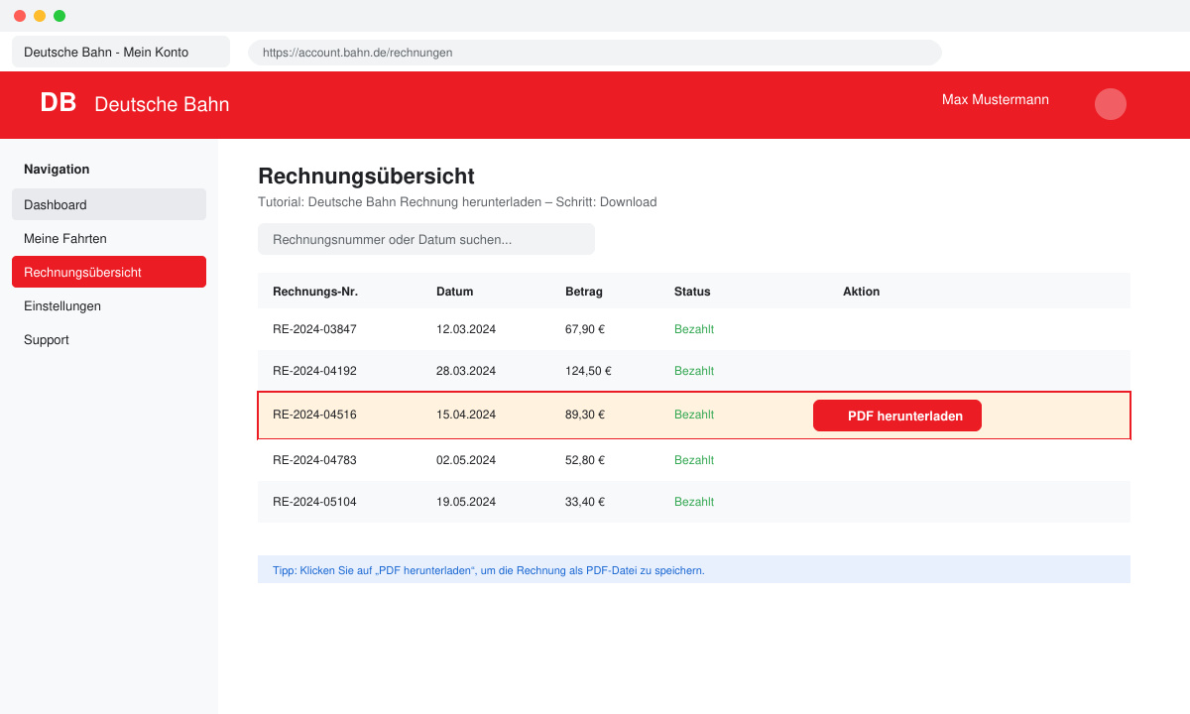Open the user avatar circle
The image size is (1190, 714).
1111,104
